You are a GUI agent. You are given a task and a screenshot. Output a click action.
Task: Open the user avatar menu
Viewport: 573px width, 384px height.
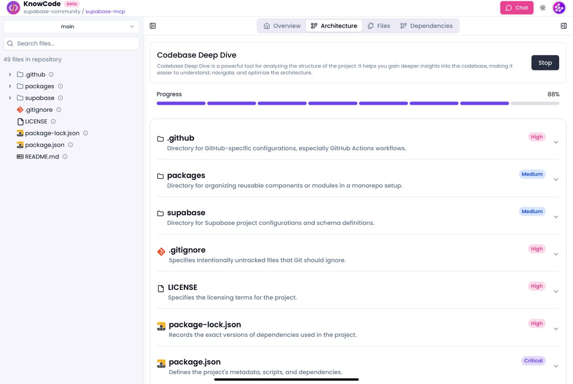coord(559,8)
